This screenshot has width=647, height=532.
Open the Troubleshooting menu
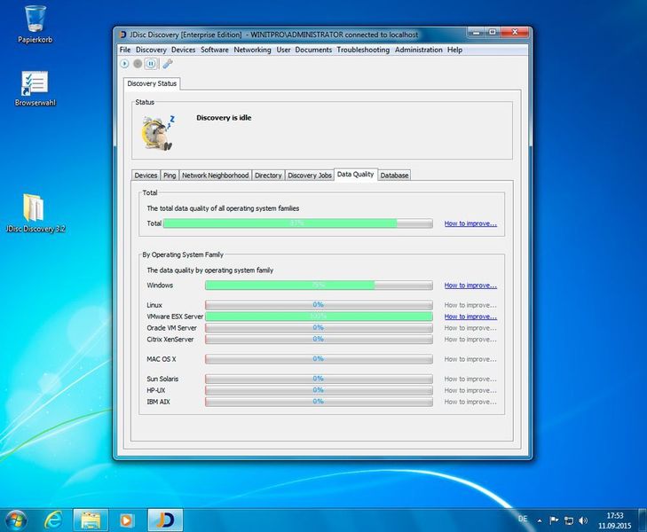363,50
